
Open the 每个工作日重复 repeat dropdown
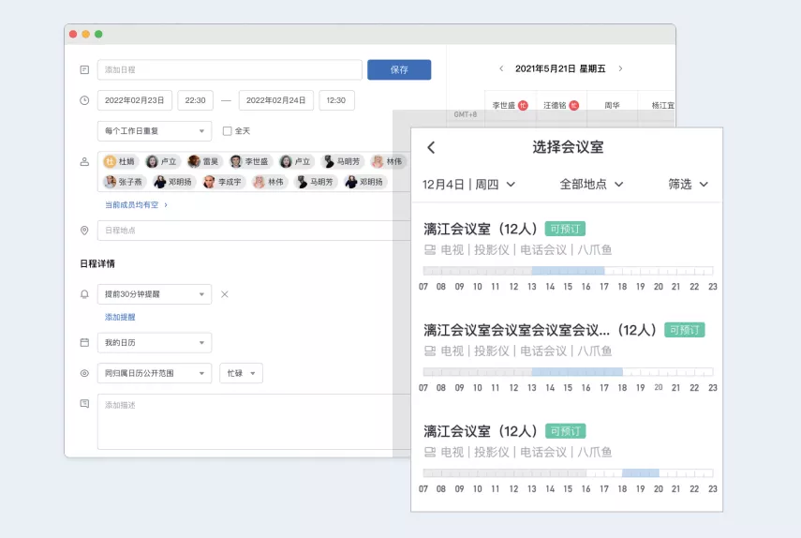click(x=155, y=131)
